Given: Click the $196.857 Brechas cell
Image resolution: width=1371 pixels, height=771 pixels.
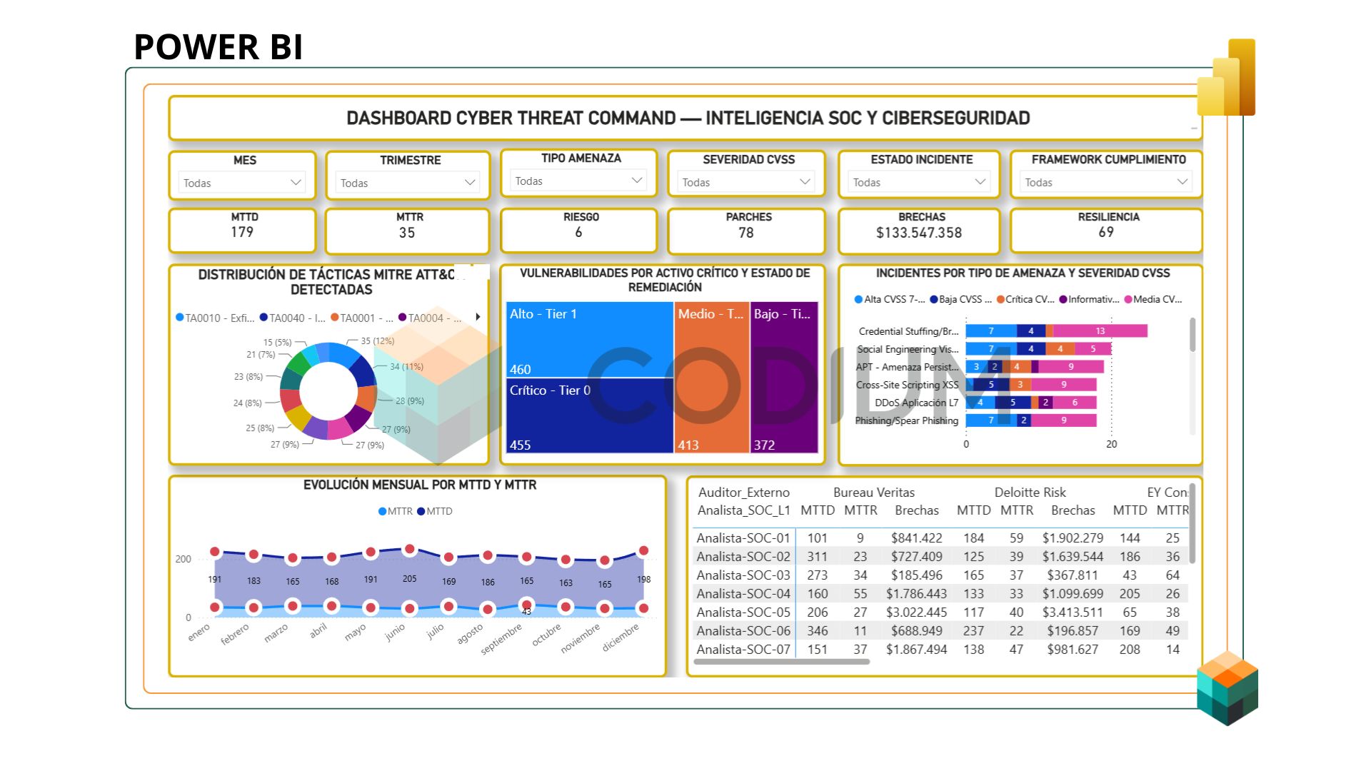Looking at the screenshot, I should click(x=1073, y=631).
